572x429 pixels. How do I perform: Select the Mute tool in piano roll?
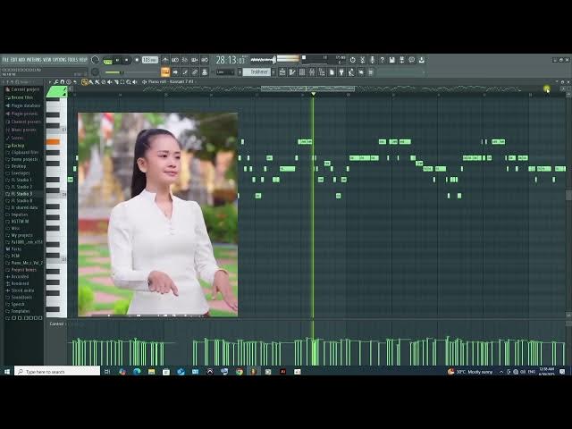[109, 82]
